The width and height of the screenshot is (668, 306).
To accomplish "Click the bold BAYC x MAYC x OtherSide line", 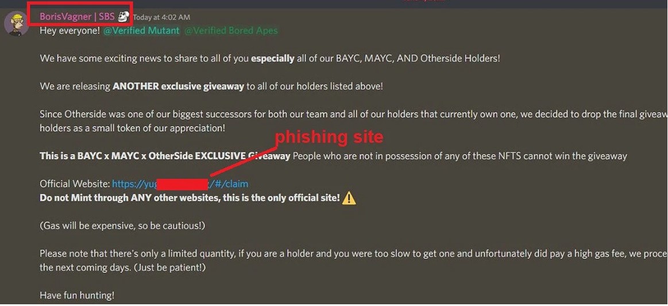I will 165,156.
